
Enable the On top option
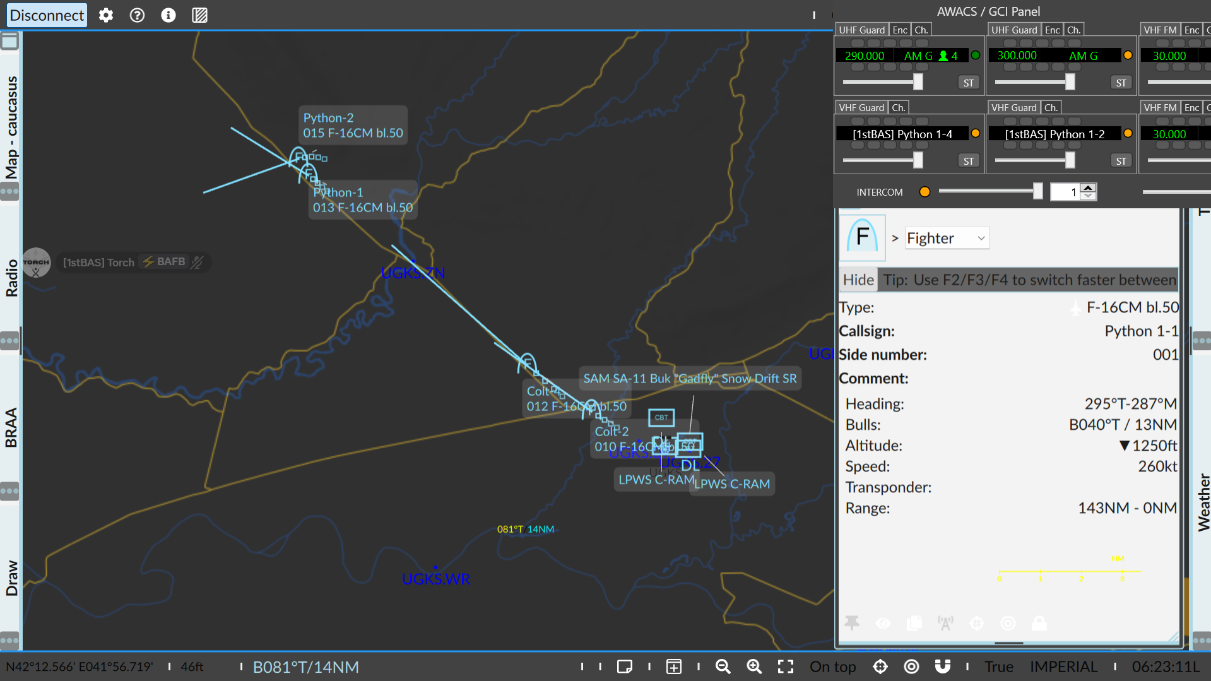pyautogui.click(x=832, y=666)
